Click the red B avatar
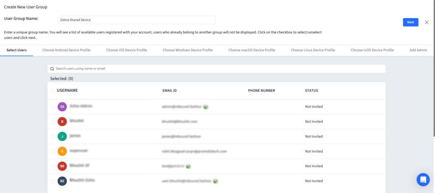The image size is (435, 193). 62,121
